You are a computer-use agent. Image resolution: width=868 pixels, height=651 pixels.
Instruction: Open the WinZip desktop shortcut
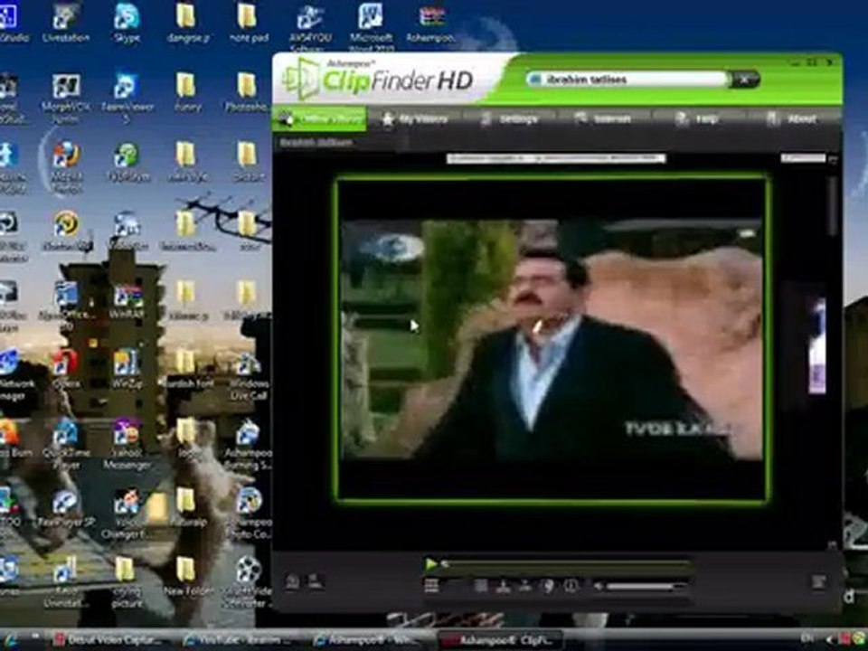[x=127, y=368]
